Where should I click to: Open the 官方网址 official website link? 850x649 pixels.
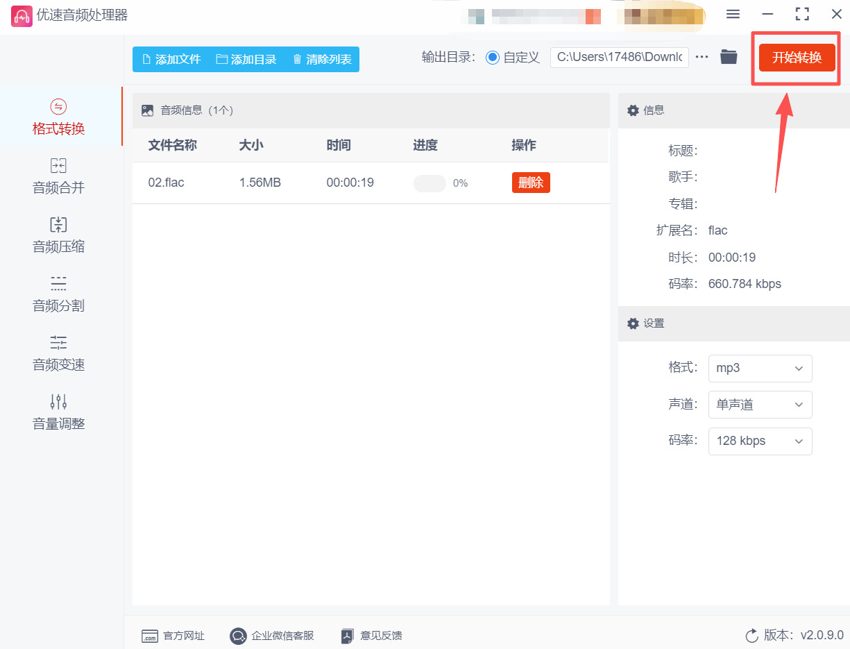click(173, 635)
